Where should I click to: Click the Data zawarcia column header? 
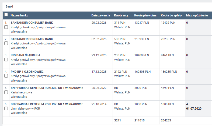coord(100,15)
